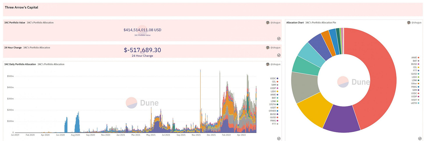424x141 pixels.
Task: Toggle stETH entry in pie chart legend
Action: [x=415, y=103]
